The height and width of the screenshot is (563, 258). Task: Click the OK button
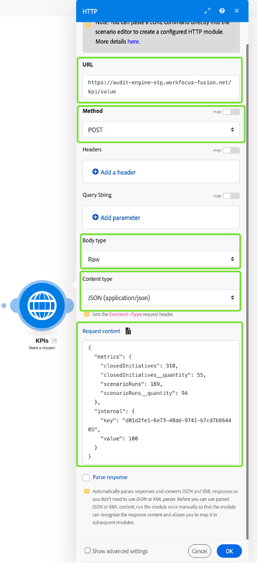coord(229,551)
